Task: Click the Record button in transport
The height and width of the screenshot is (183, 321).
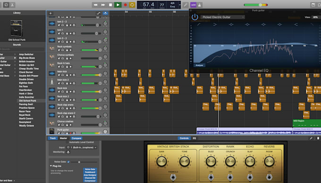Action: 125,5
